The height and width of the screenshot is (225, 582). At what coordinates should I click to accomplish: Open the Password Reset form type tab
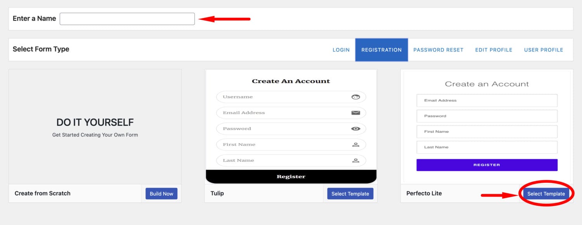(438, 50)
